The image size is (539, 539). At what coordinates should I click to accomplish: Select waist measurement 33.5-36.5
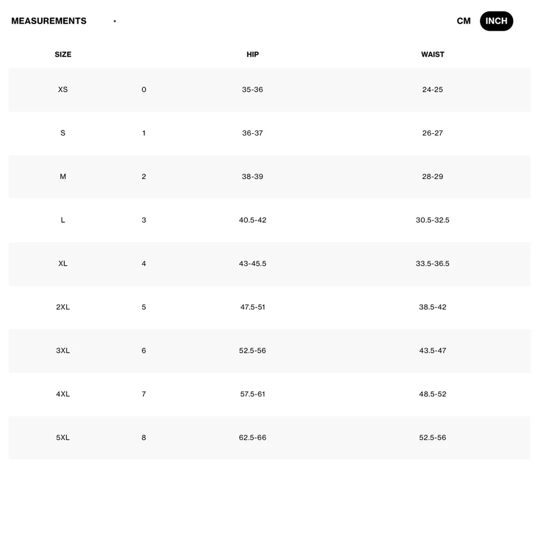point(433,264)
